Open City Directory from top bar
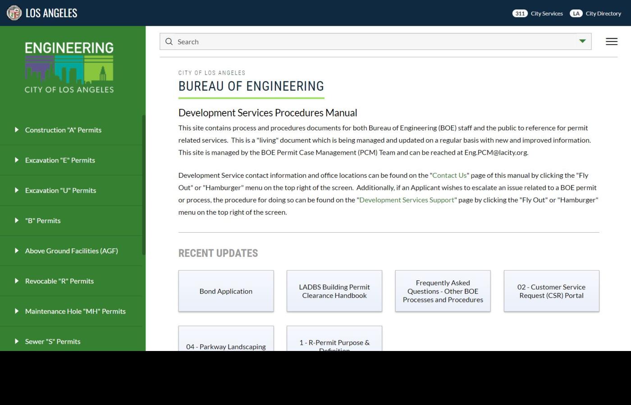Image resolution: width=631 pixels, height=405 pixels. click(x=603, y=13)
